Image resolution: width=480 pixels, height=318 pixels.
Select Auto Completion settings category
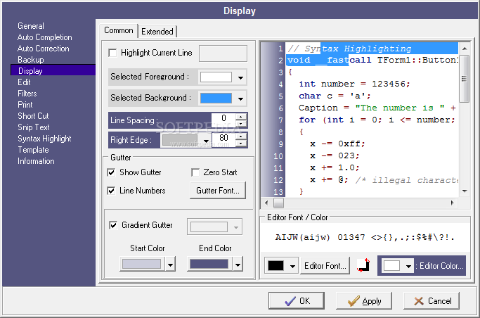(45, 37)
